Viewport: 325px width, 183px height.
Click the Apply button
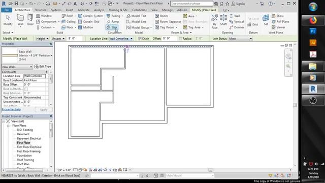(x=44, y=110)
